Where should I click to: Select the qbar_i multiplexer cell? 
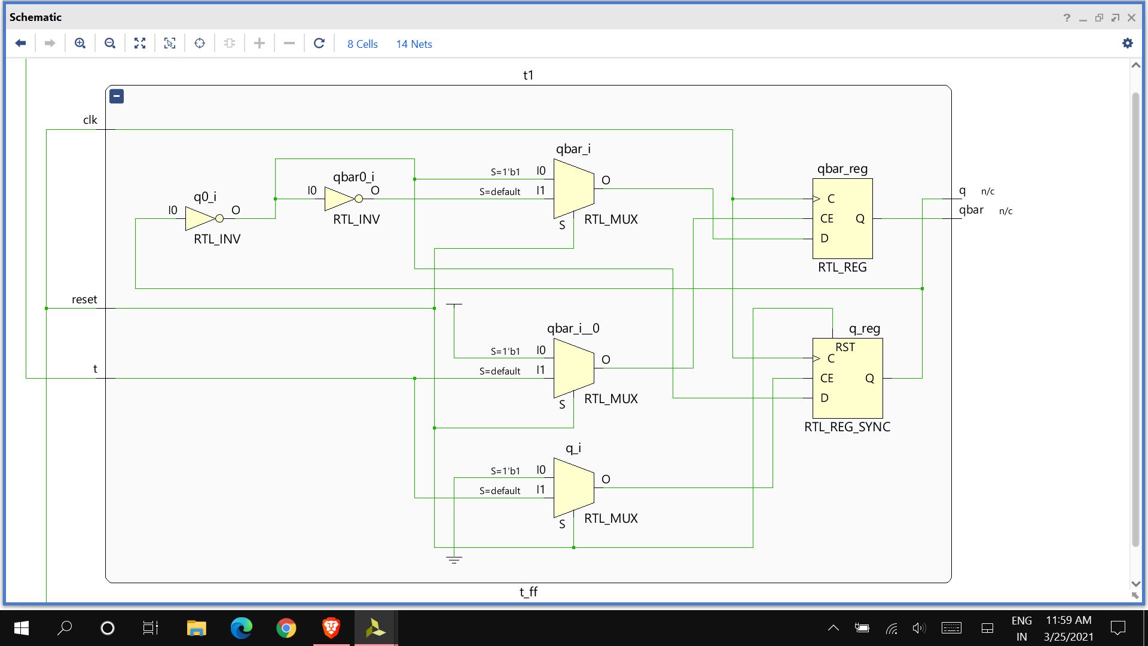574,188
